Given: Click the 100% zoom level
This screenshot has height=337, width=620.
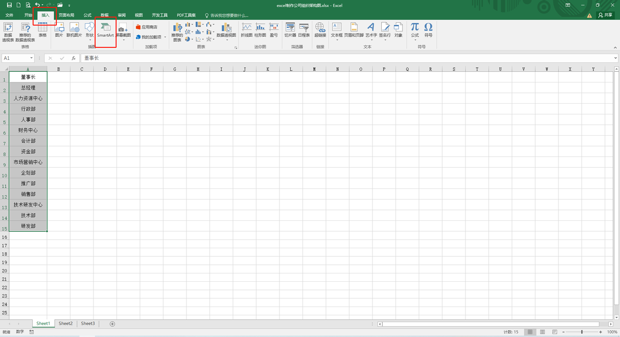Looking at the screenshot, I should 612,332.
